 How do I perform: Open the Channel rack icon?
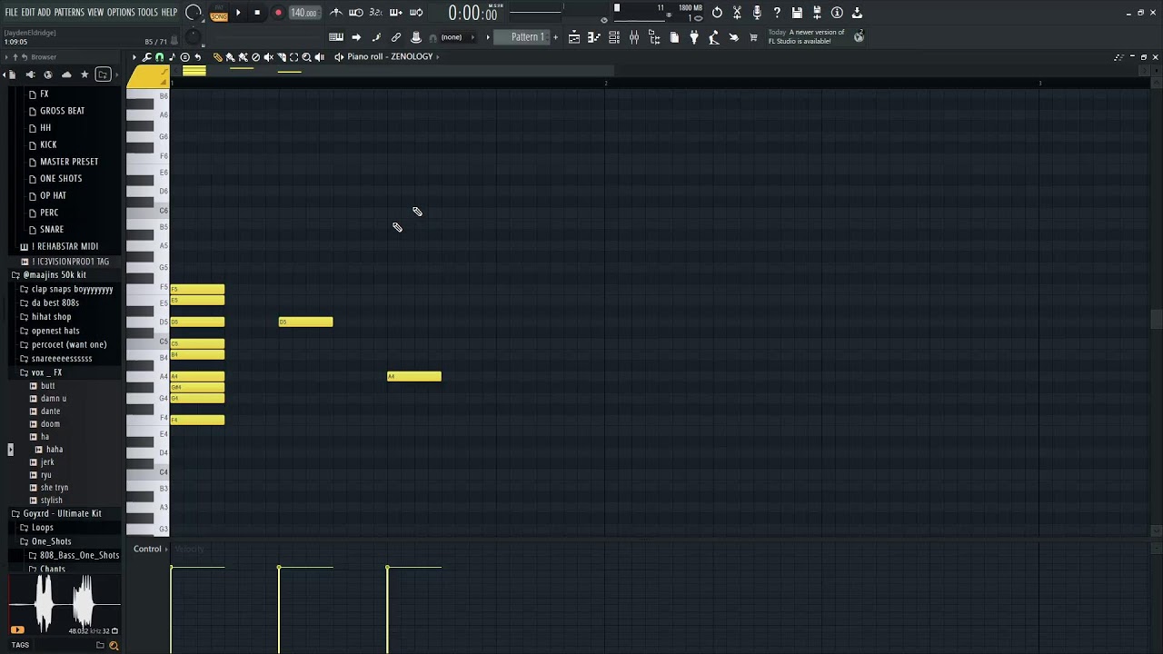614,37
